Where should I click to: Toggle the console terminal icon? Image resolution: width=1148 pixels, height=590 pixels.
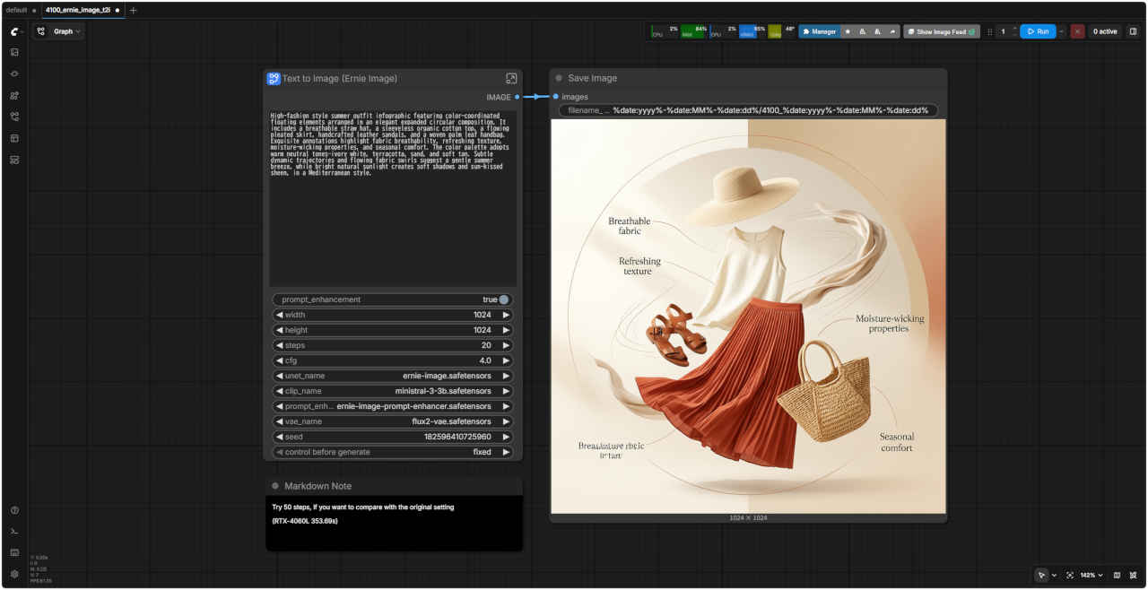14,532
